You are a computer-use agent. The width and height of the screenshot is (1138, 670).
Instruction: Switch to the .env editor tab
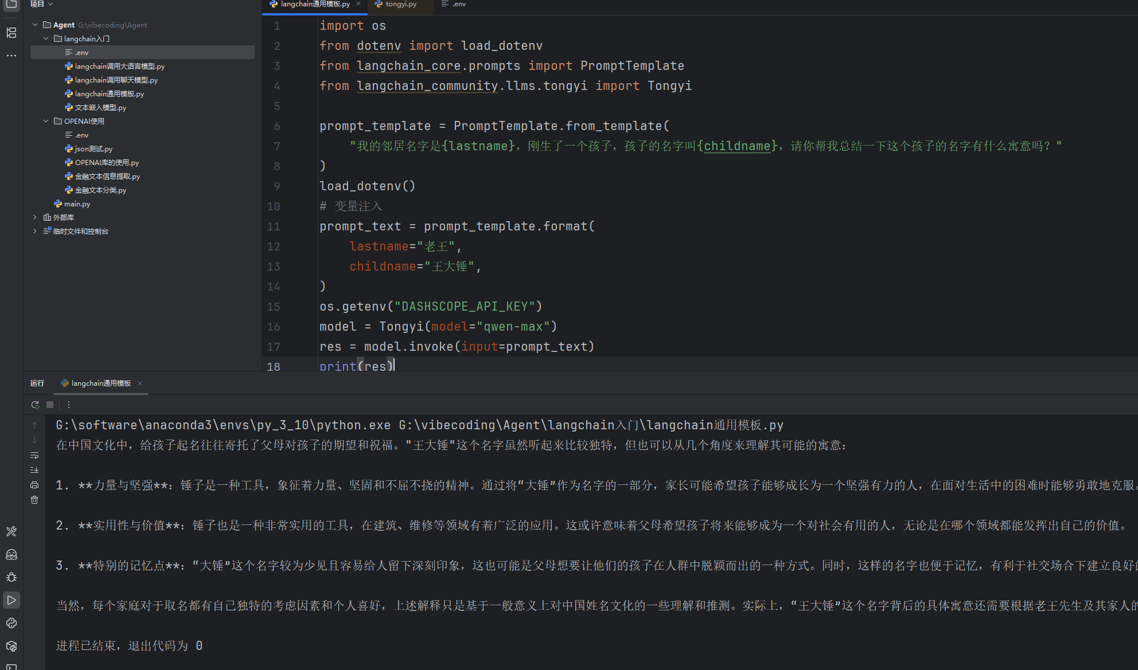click(x=454, y=4)
